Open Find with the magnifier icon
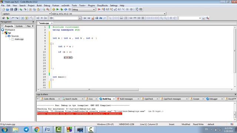237x133 pixels. click(x=44, y=9)
